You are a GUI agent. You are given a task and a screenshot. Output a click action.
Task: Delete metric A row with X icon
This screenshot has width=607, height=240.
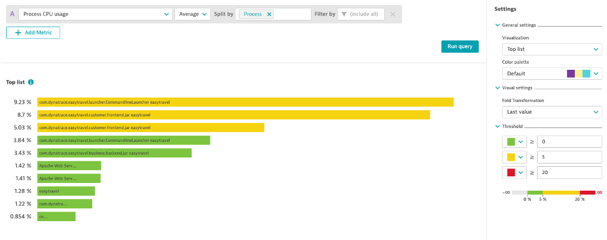(393, 14)
